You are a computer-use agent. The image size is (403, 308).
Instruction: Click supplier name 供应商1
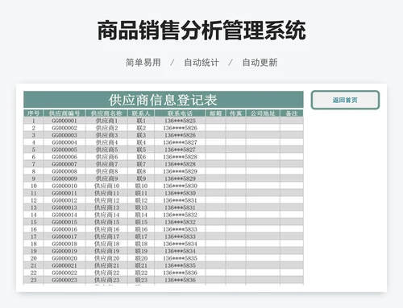click(x=106, y=121)
